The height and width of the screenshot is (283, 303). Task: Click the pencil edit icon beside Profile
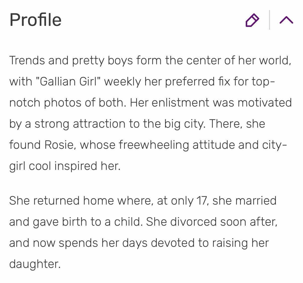pos(252,20)
